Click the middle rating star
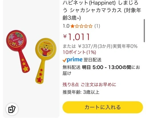This screenshot has width=146, height=118. [82, 26]
